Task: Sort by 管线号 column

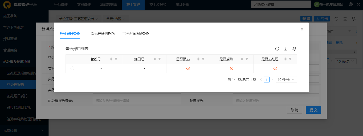Action: click(x=111, y=59)
